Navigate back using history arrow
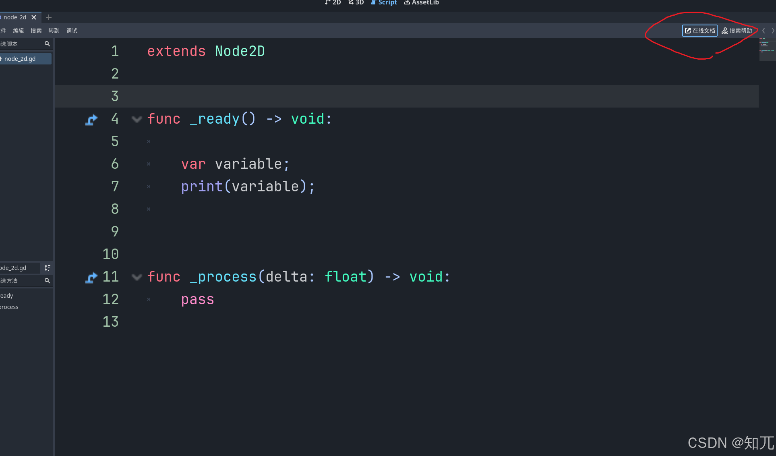Image resolution: width=776 pixels, height=456 pixels. [x=764, y=30]
